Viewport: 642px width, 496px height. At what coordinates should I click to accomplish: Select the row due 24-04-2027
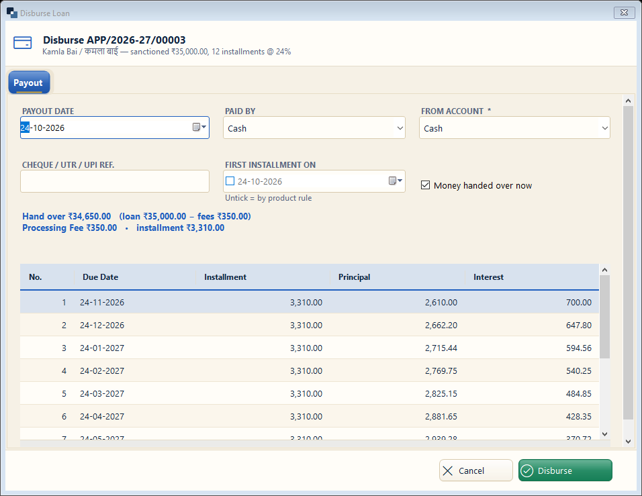tap(310, 416)
